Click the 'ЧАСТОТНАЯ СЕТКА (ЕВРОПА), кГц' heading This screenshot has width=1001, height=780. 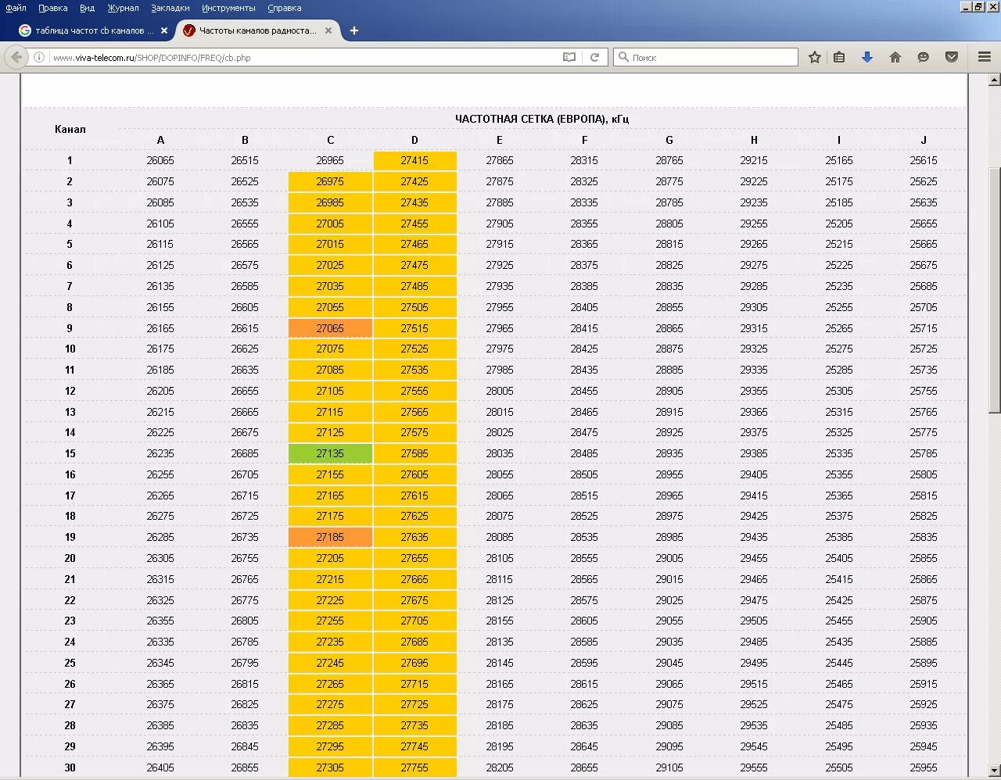pyautogui.click(x=542, y=119)
